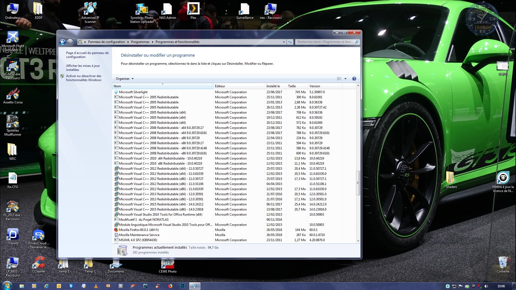This screenshot has width=516, height=290.
Task: Sort list by Installé le column header
Action: tap(275, 86)
